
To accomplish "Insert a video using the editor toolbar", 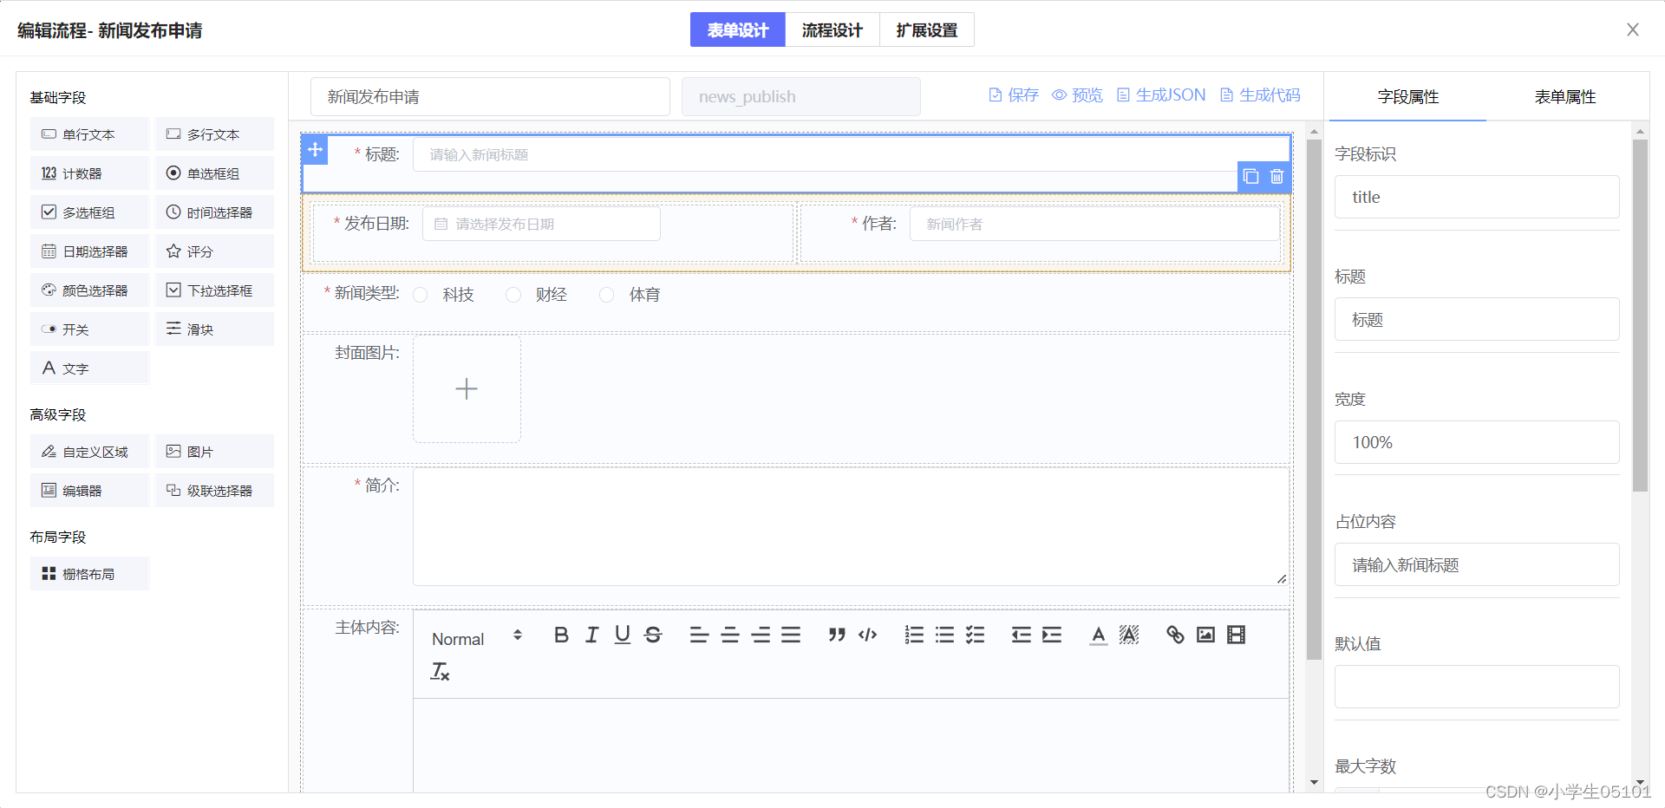I will click(x=1235, y=635).
